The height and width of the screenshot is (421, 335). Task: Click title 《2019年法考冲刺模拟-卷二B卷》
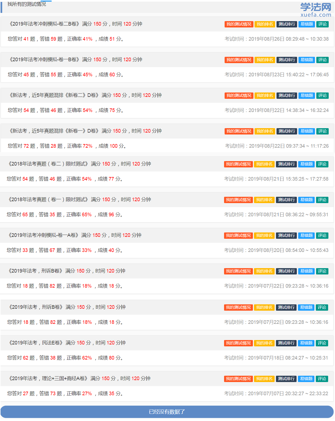click(44, 24)
